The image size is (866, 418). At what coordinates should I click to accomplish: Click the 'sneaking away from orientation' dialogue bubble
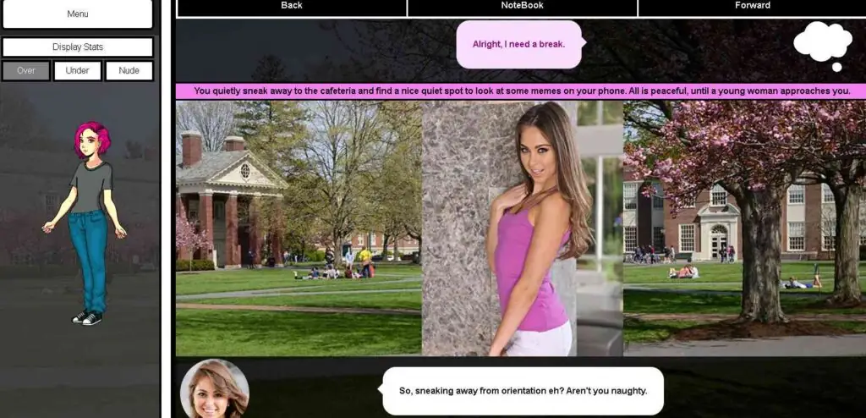[522, 391]
